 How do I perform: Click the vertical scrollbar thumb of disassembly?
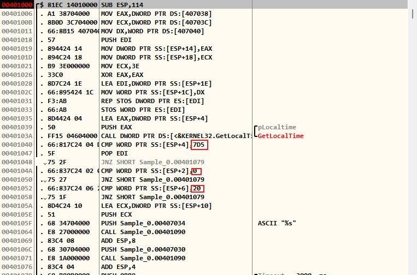tap(413, 14)
